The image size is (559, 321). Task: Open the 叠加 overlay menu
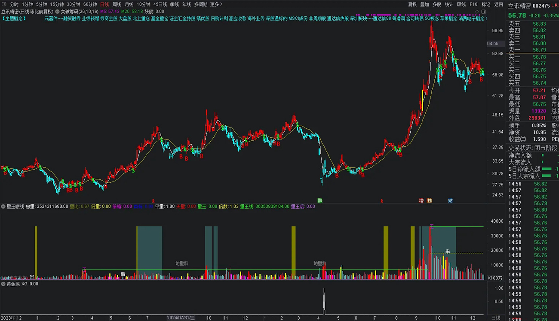pyautogui.click(x=424, y=4)
